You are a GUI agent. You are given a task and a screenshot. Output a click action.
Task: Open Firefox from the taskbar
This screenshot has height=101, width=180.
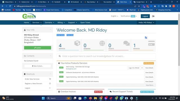90,98
